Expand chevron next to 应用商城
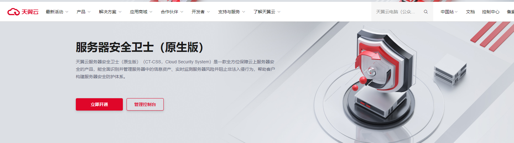Viewport: 514px width, 143px height. tap(151, 12)
